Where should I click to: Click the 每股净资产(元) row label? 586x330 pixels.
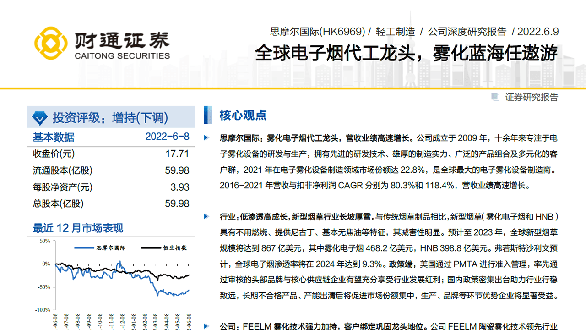click(63, 187)
